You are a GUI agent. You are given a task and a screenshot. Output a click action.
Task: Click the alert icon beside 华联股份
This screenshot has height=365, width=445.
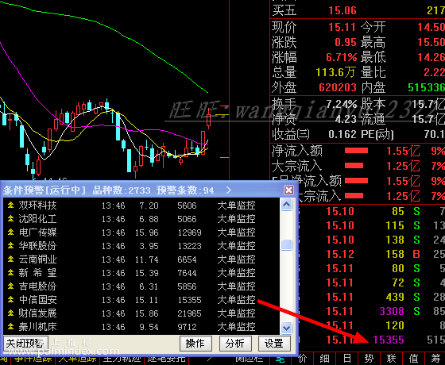pyautogui.click(x=11, y=246)
